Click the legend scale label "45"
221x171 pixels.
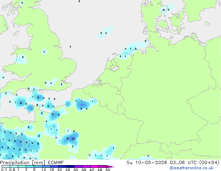(100, 170)
